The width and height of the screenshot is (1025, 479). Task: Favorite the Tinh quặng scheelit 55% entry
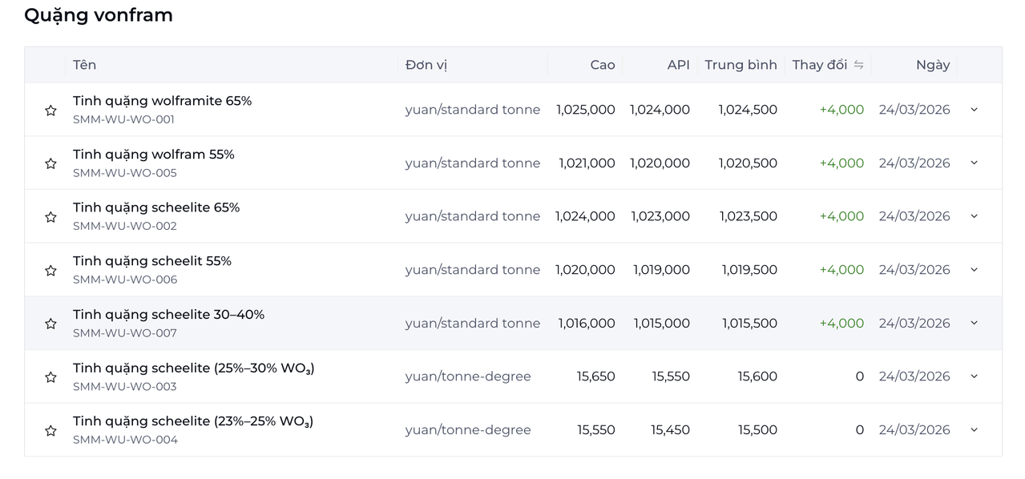click(50, 271)
